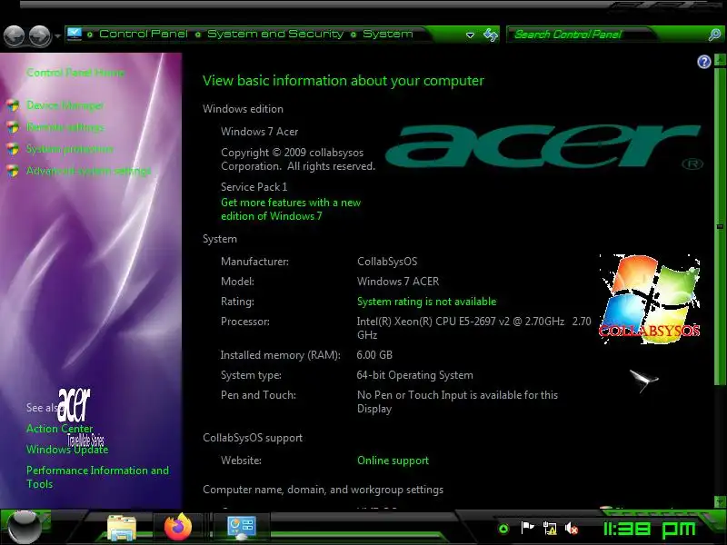This screenshot has width=727, height=545.
Task: Open System protection link
Action: click(x=70, y=149)
